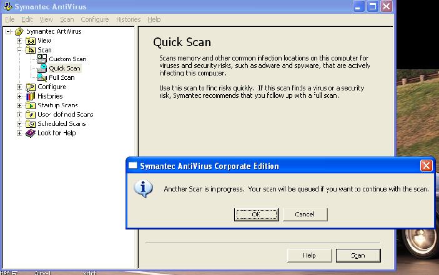Select the User-defined Scans label

pos(65,115)
